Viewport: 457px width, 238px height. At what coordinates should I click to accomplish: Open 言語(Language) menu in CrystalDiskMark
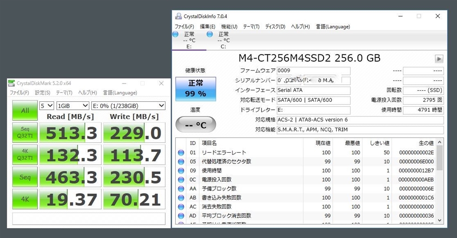point(120,93)
